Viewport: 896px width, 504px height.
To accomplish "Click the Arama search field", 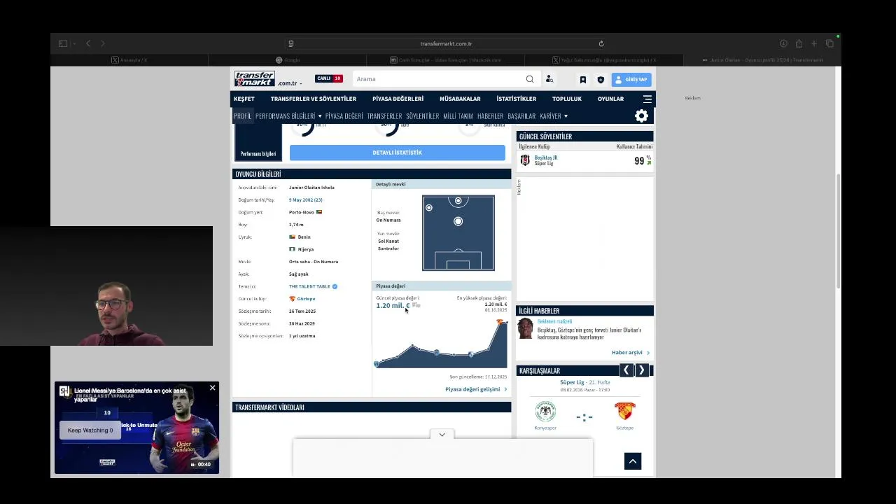I will pyautogui.click(x=439, y=79).
